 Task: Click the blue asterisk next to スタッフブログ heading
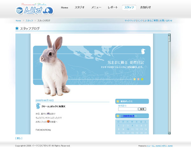pos(17,28)
